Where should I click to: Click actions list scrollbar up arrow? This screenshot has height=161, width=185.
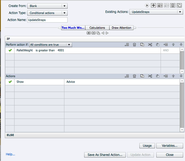pos(182,81)
